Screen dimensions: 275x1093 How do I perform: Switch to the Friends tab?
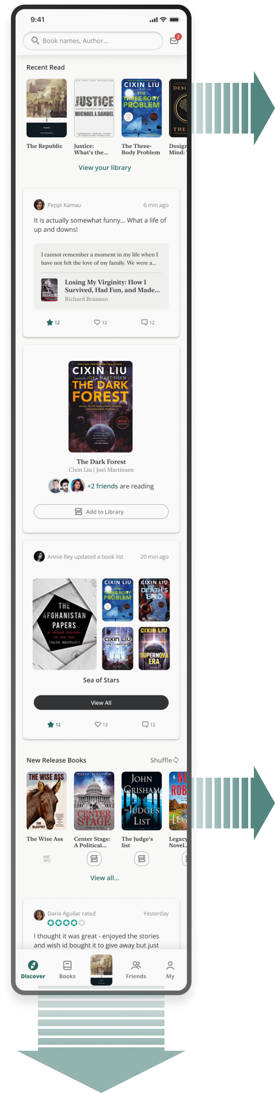136,970
